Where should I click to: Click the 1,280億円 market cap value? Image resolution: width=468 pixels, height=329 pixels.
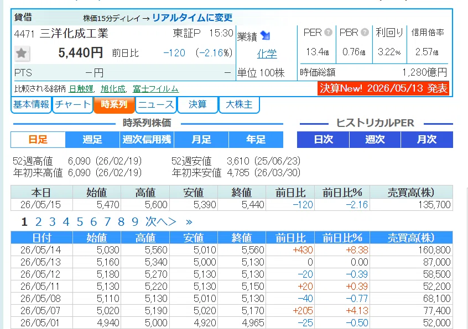click(425, 72)
